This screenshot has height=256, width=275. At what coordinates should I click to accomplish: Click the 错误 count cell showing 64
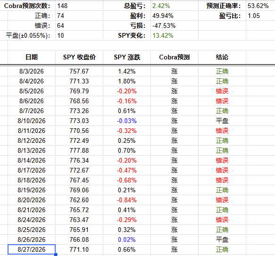pyautogui.click(x=79, y=25)
